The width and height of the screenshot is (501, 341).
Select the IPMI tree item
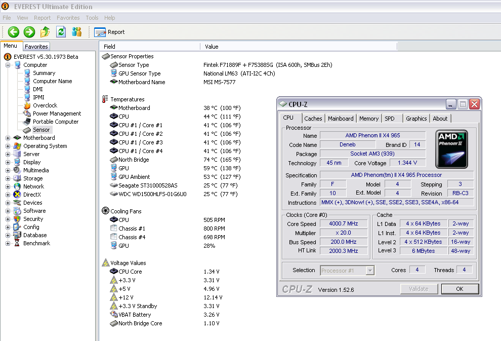click(x=38, y=97)
